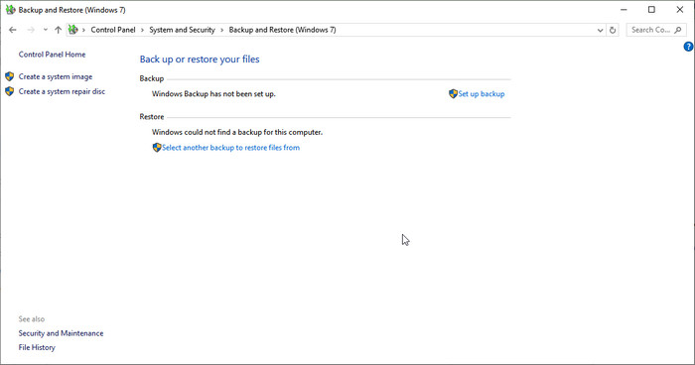Image resolution: width=695 pixels, height=365 pixels.
Task: Click 'Back up or restore your files' heading
Action: coord(200,60)
